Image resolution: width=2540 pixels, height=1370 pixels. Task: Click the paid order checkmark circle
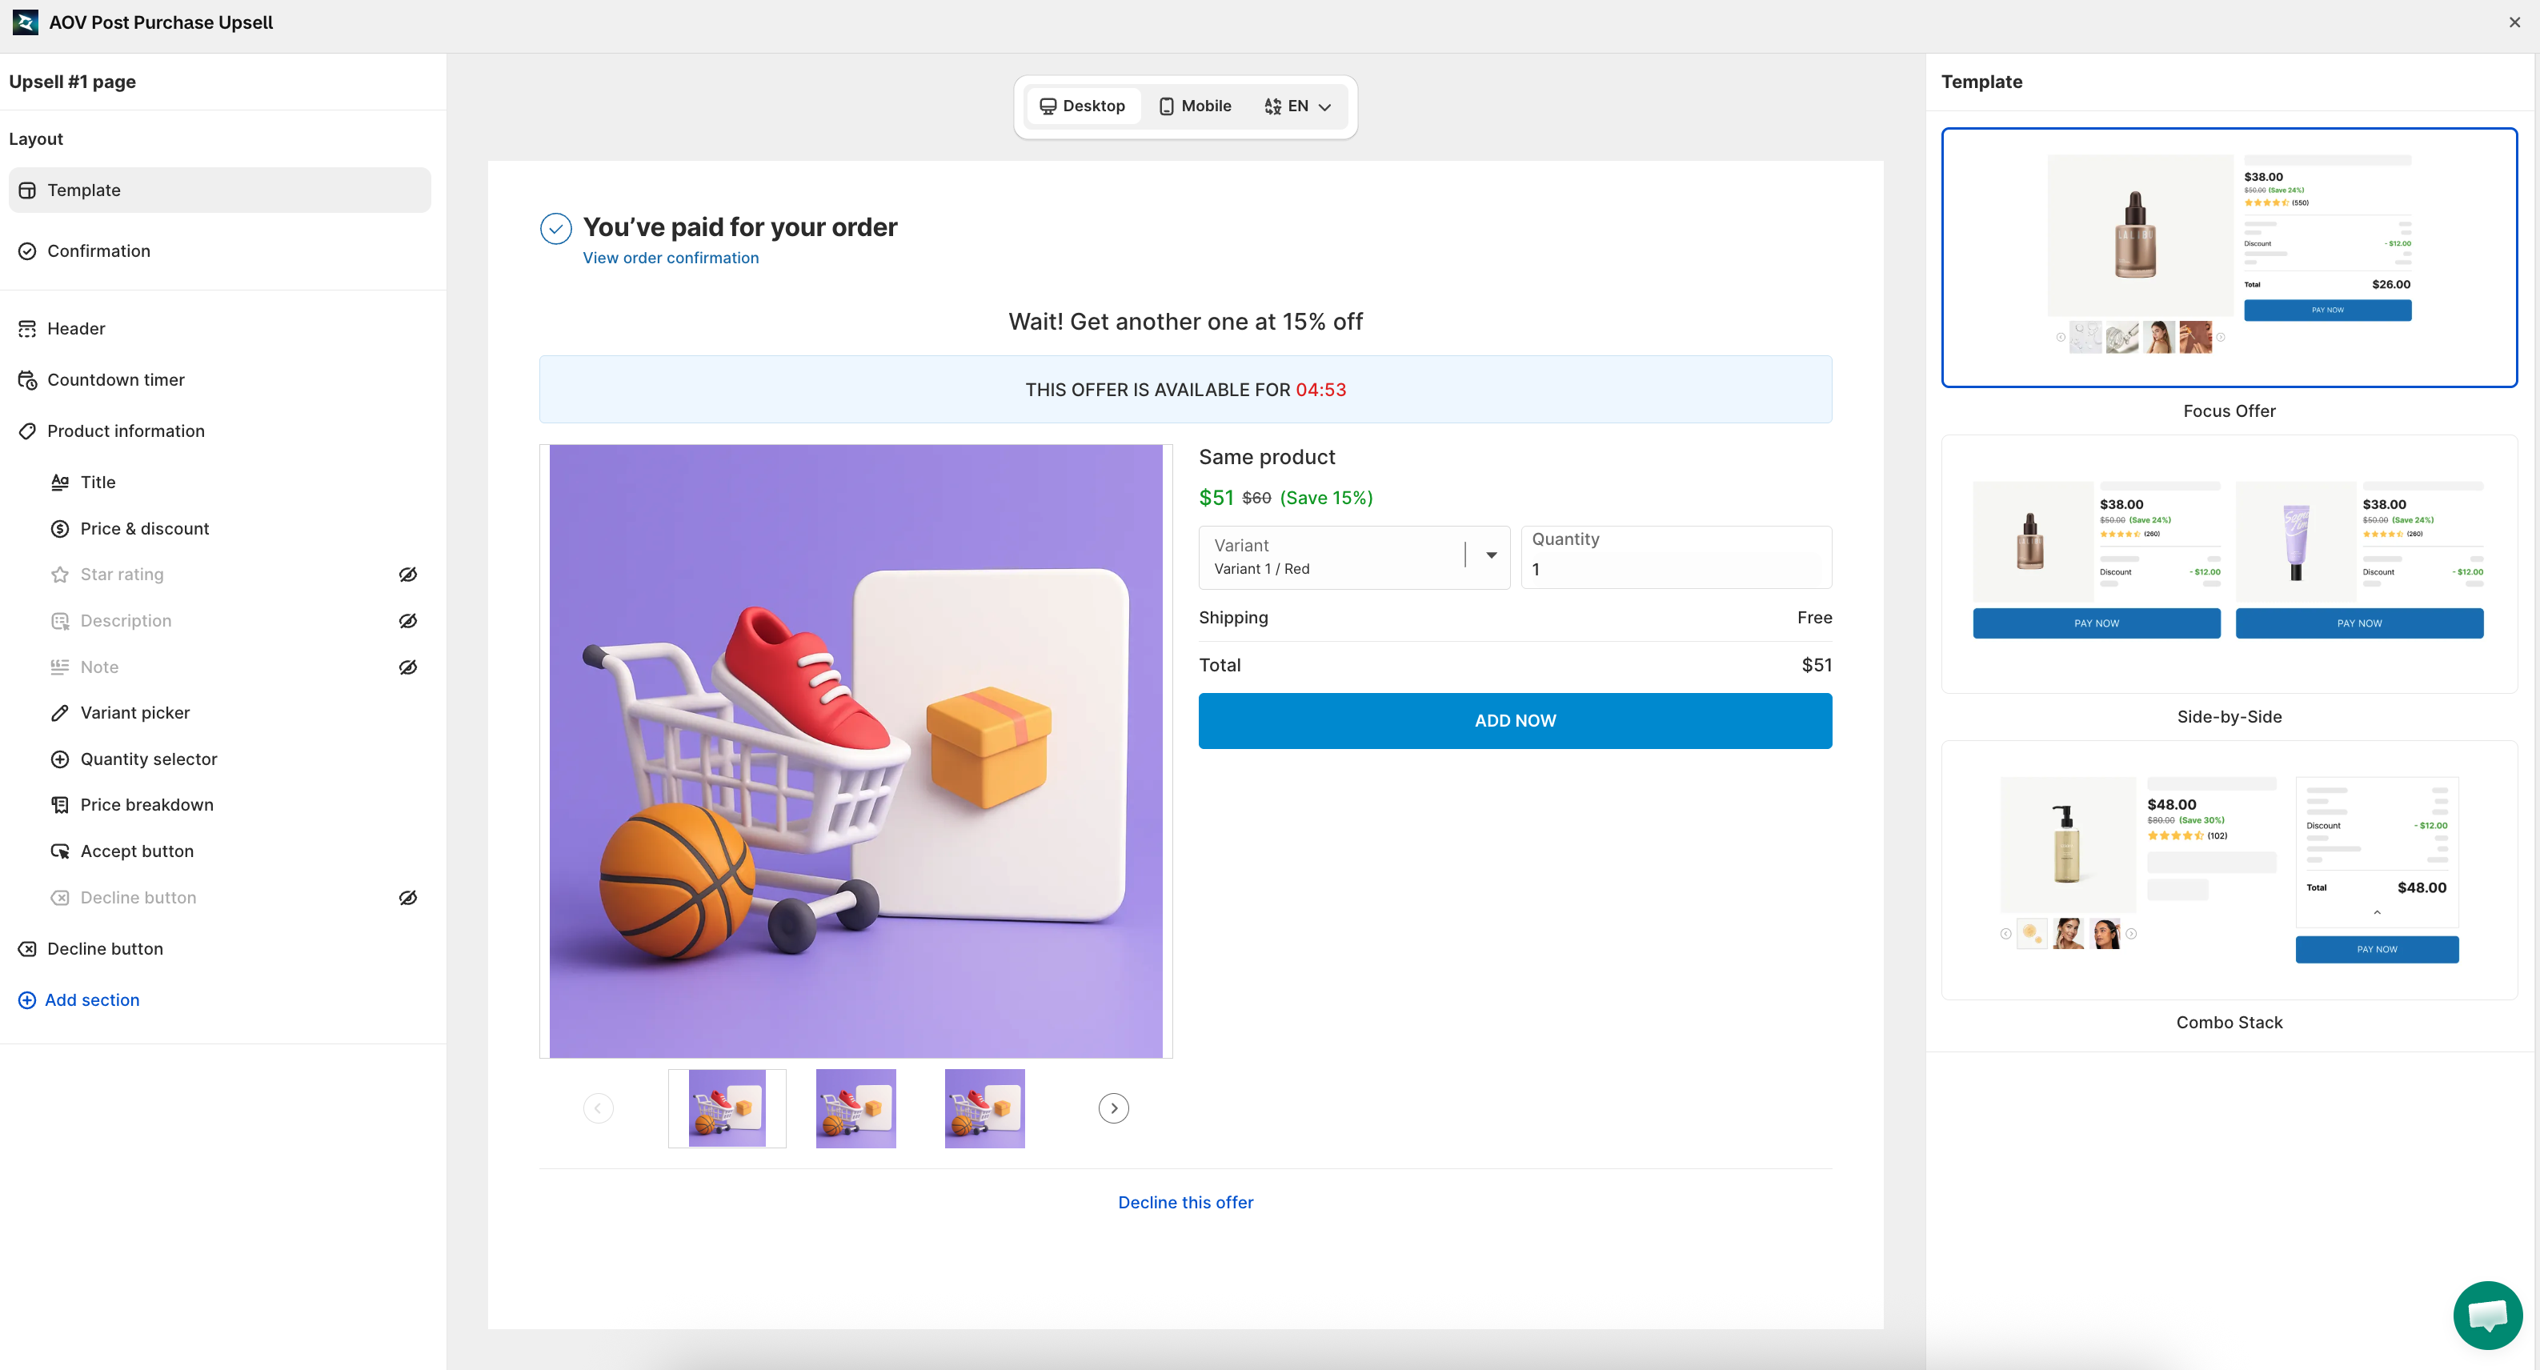point(555,229)
